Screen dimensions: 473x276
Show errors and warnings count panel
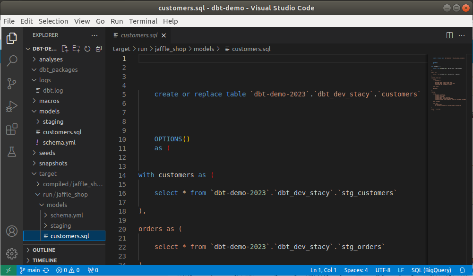68,270
